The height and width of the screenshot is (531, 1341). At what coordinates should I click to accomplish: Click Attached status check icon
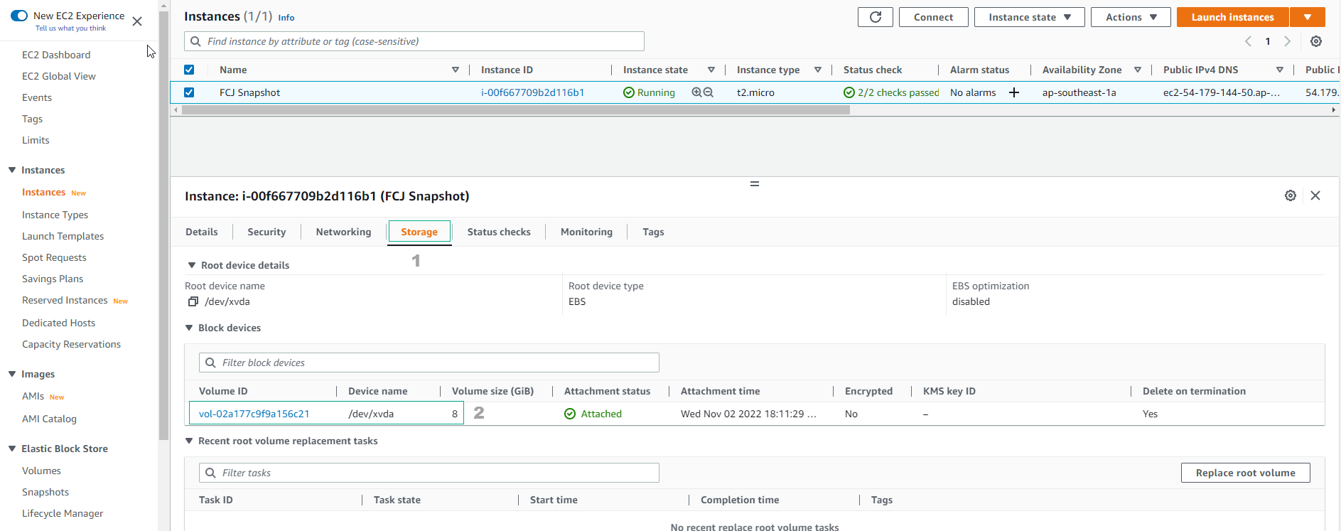point(570,414)
